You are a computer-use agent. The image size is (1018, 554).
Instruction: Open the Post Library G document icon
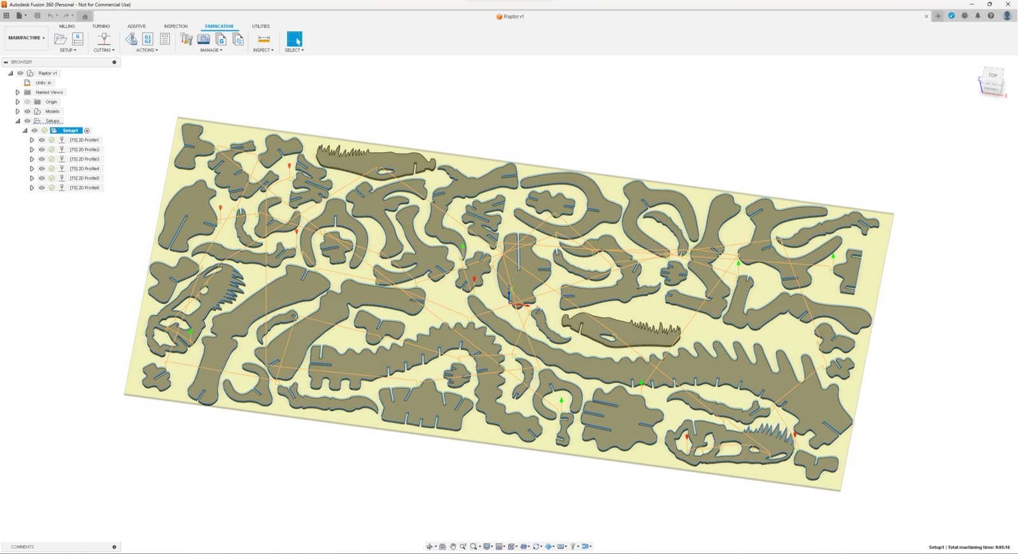coord(221,39)
